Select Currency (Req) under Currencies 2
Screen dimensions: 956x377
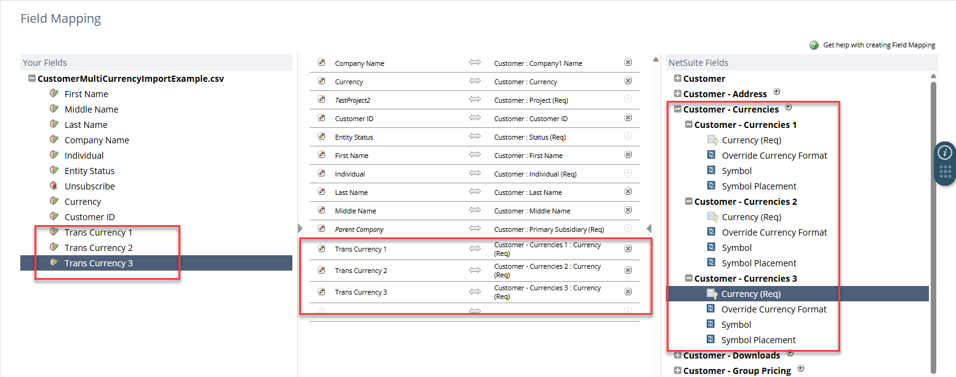tap(752, 217)
